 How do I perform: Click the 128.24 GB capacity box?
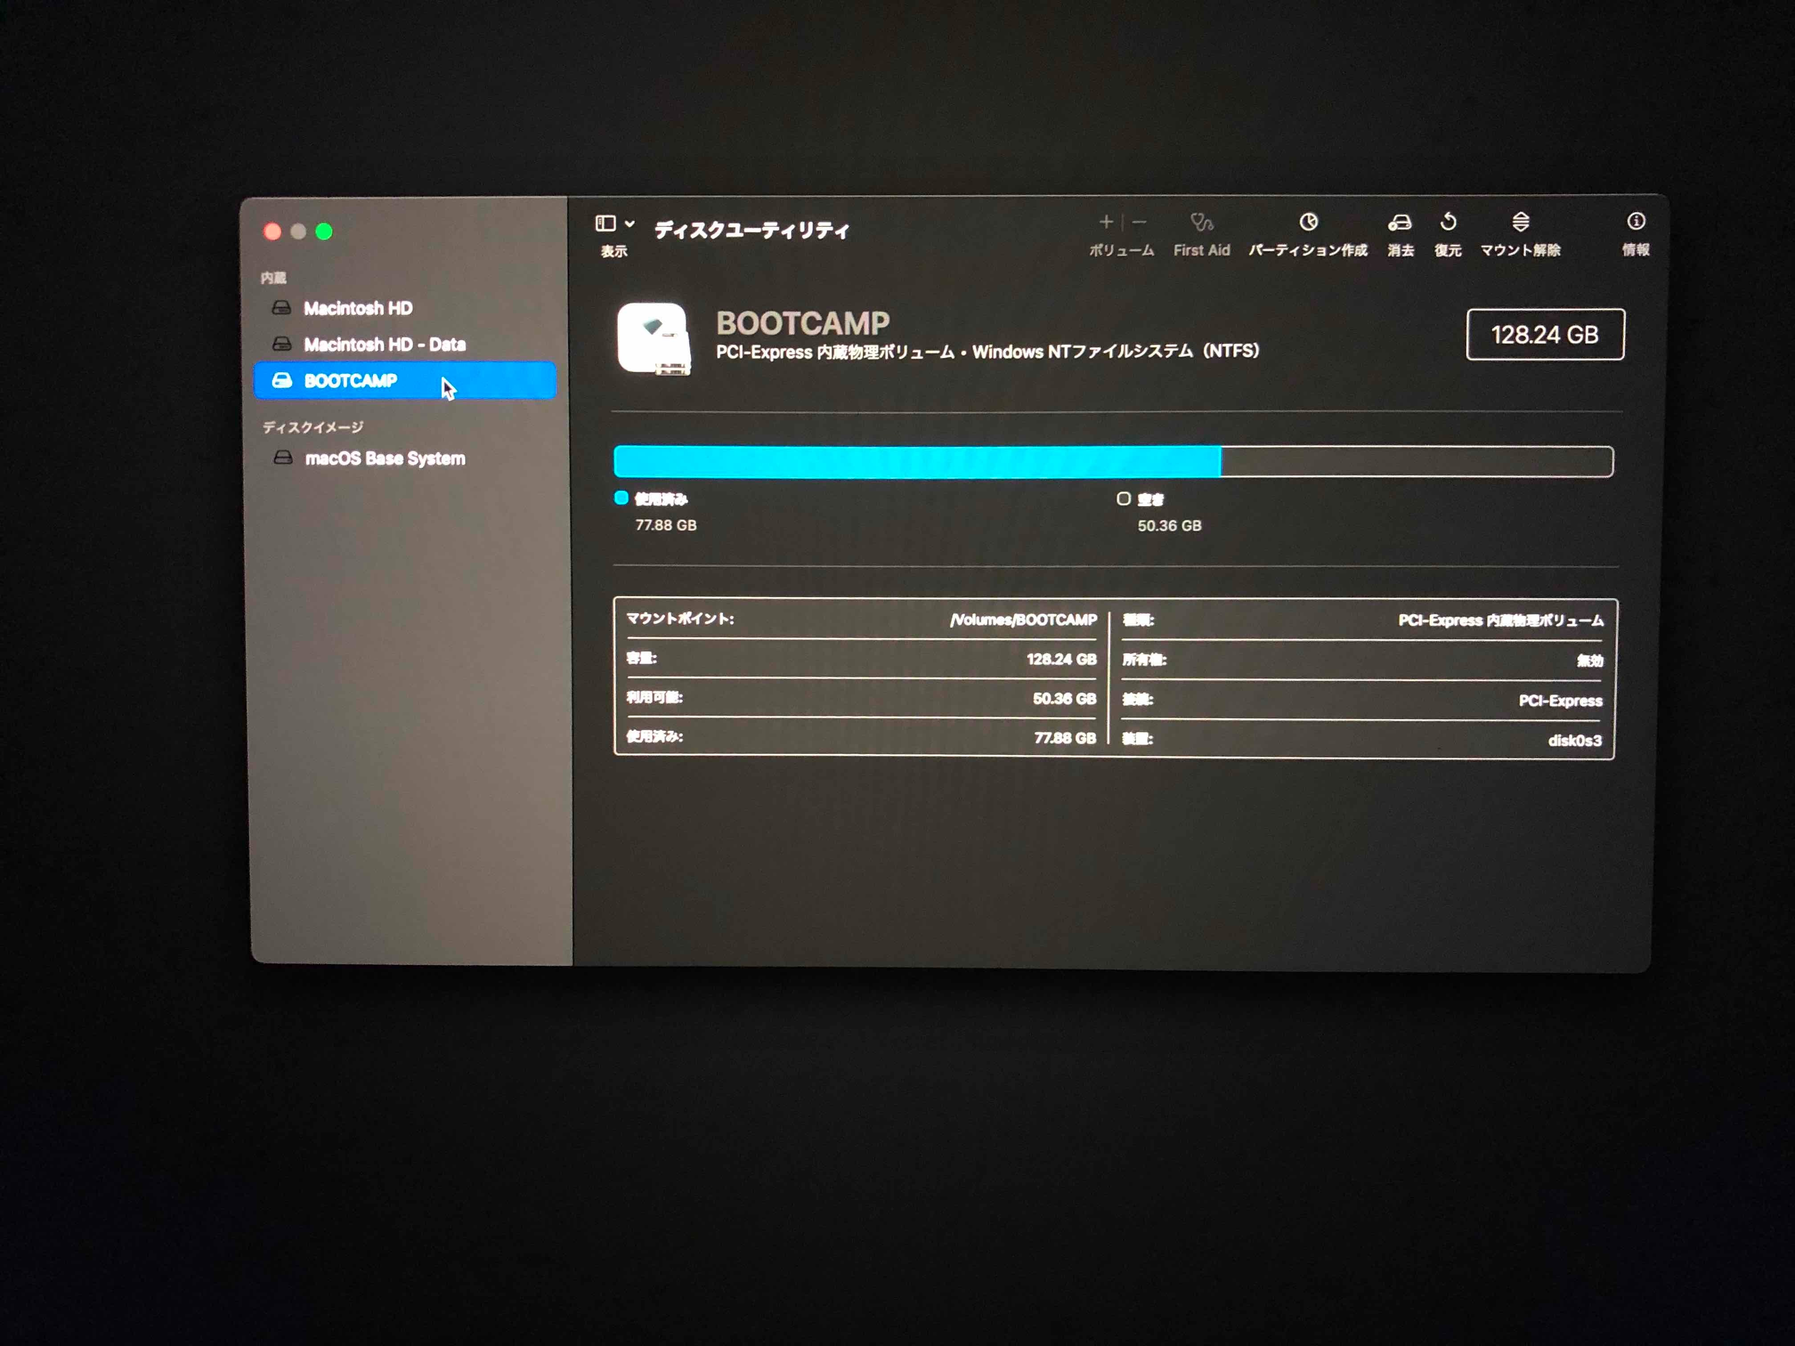pos(1545,334)
